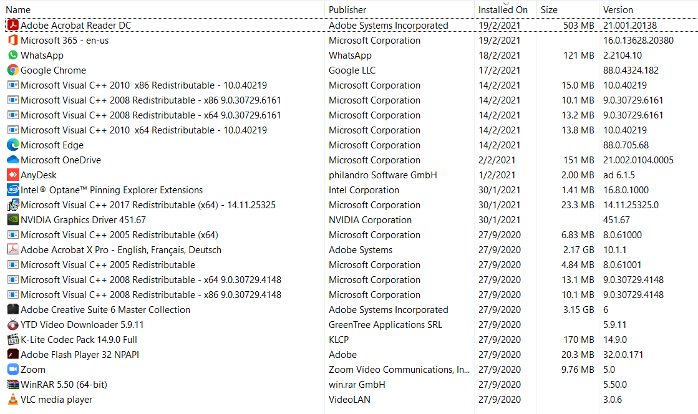The width and height of the screenshot is (698, 414).
Task: Select the Zoom program name
Action: click(32, 370)
